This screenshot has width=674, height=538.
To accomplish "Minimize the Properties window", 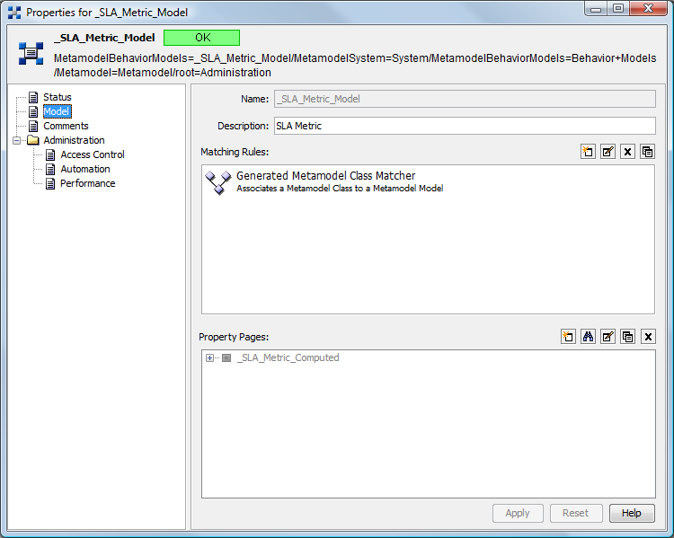I will 595,9.
